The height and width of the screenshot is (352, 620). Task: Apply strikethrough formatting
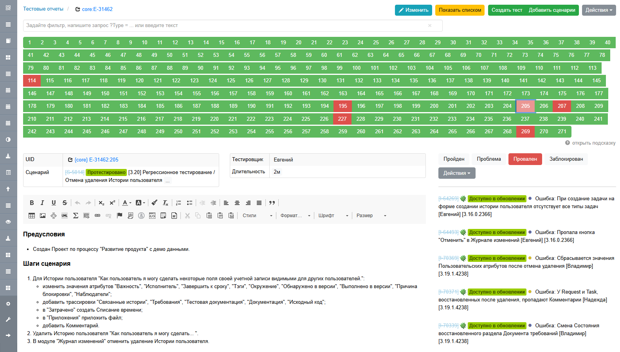65,203
